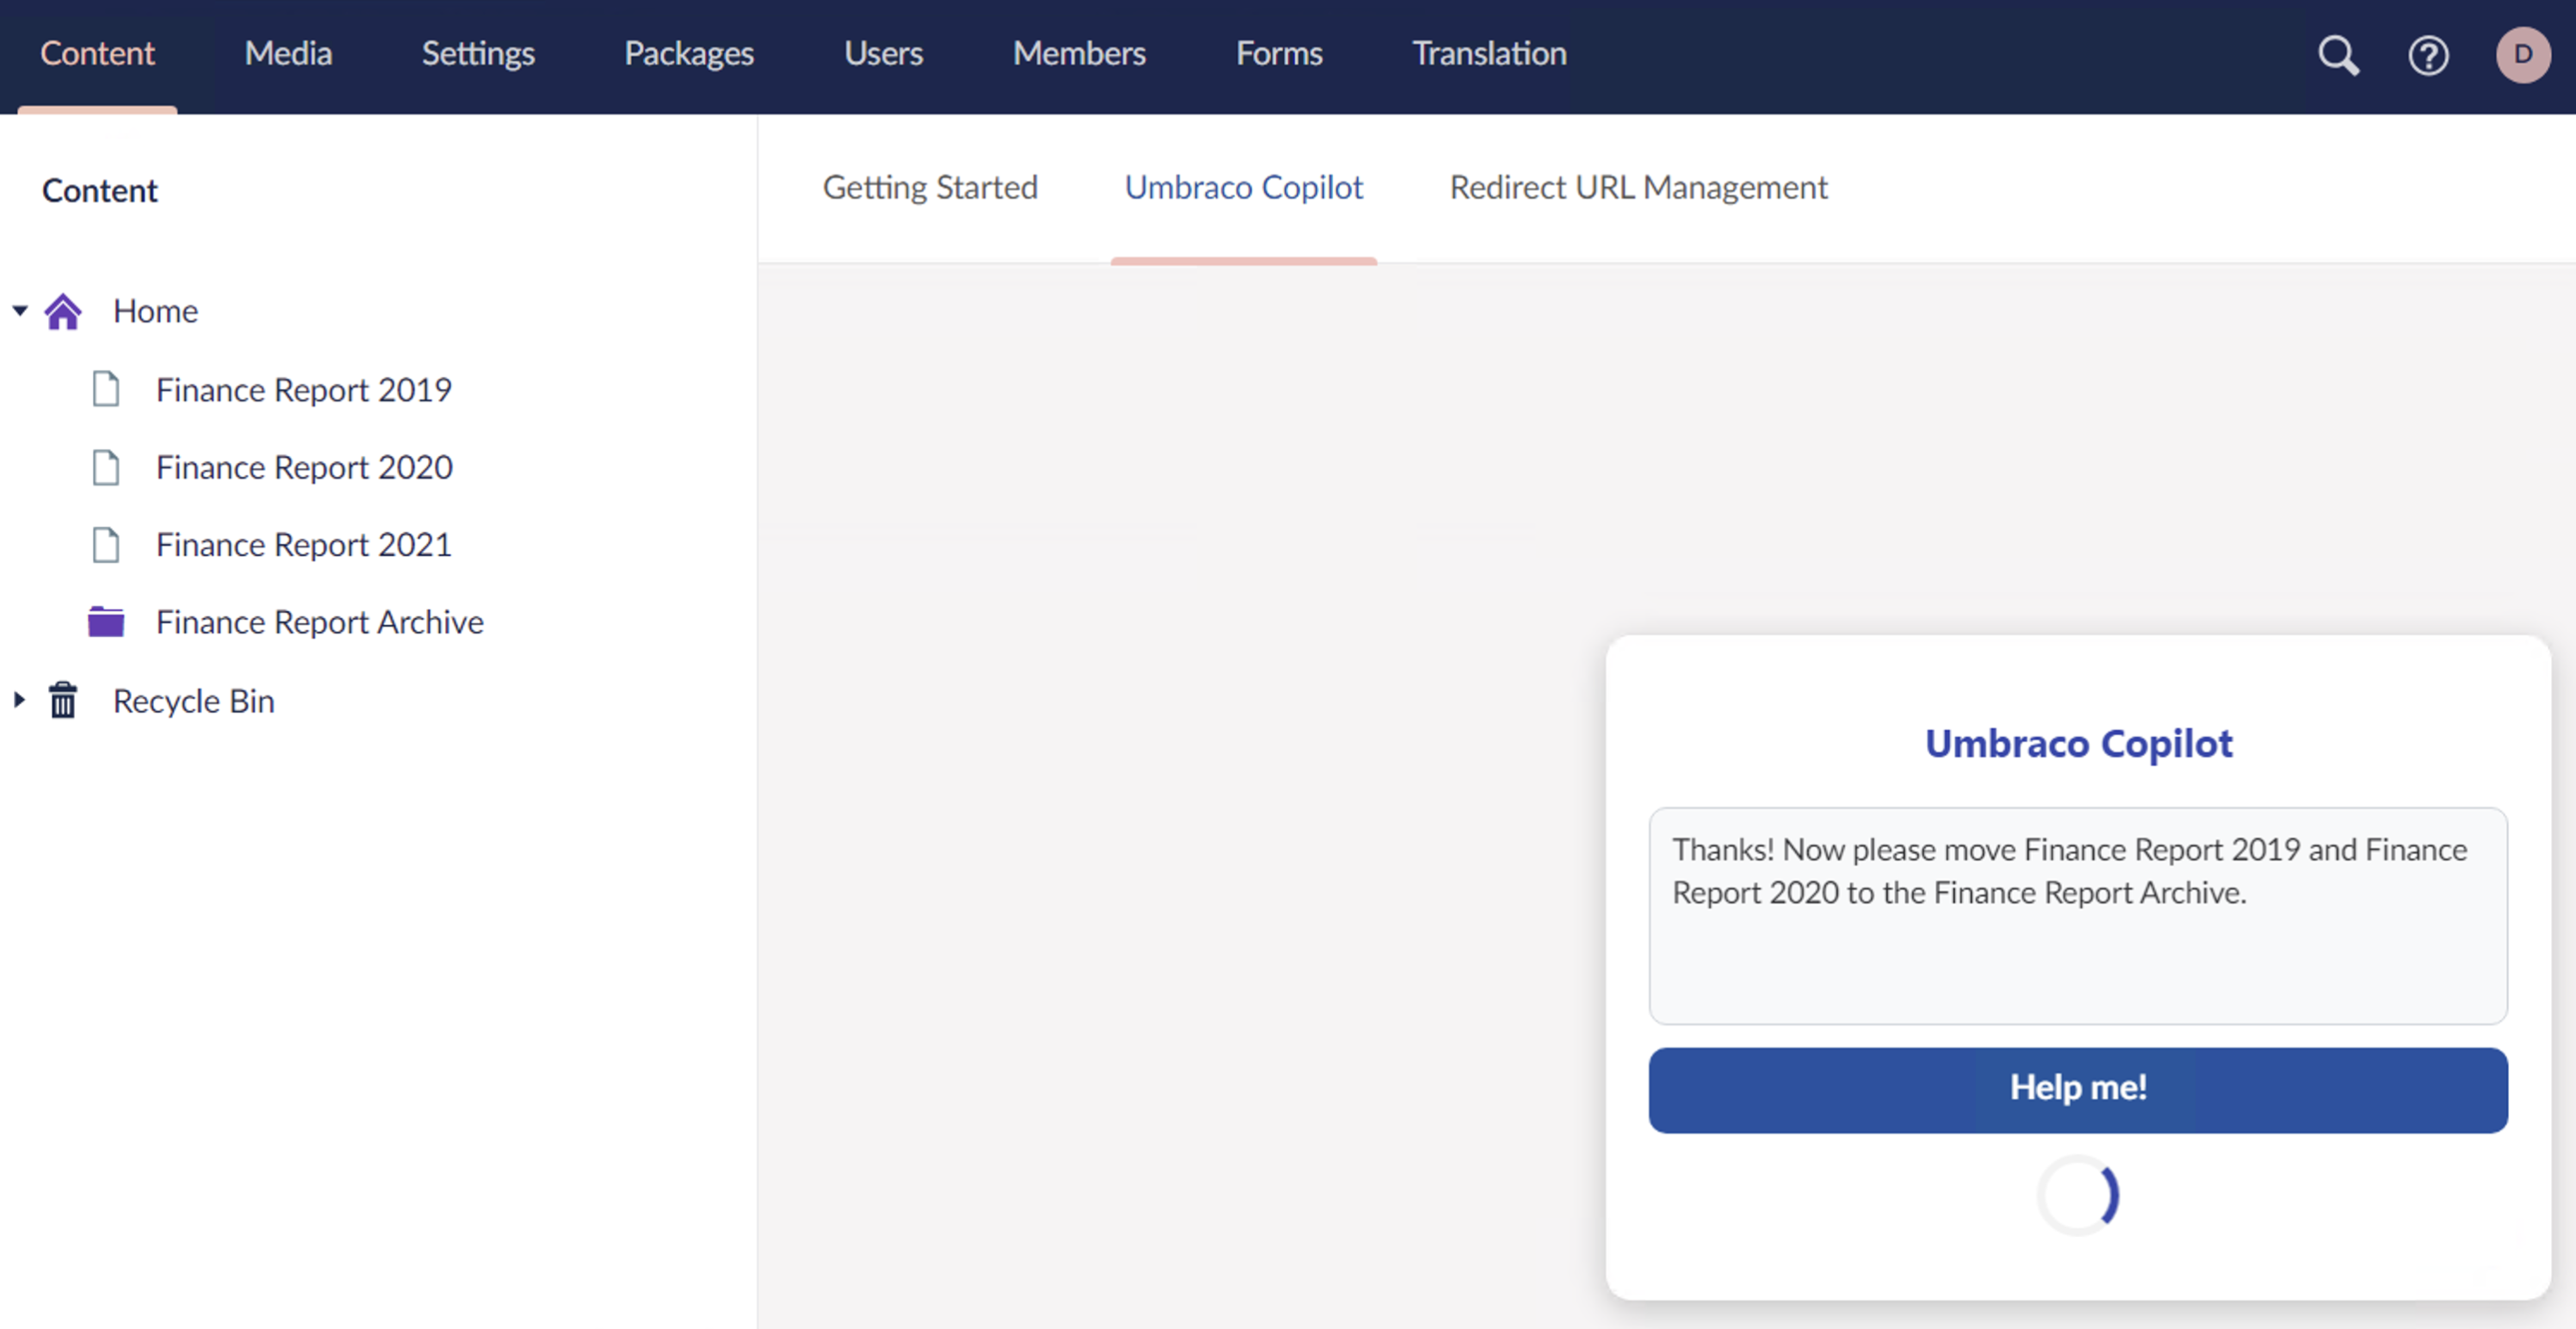Expand the Recycle Bin node
This screenshot has height=1329, width=2576.
coord(20,700)
